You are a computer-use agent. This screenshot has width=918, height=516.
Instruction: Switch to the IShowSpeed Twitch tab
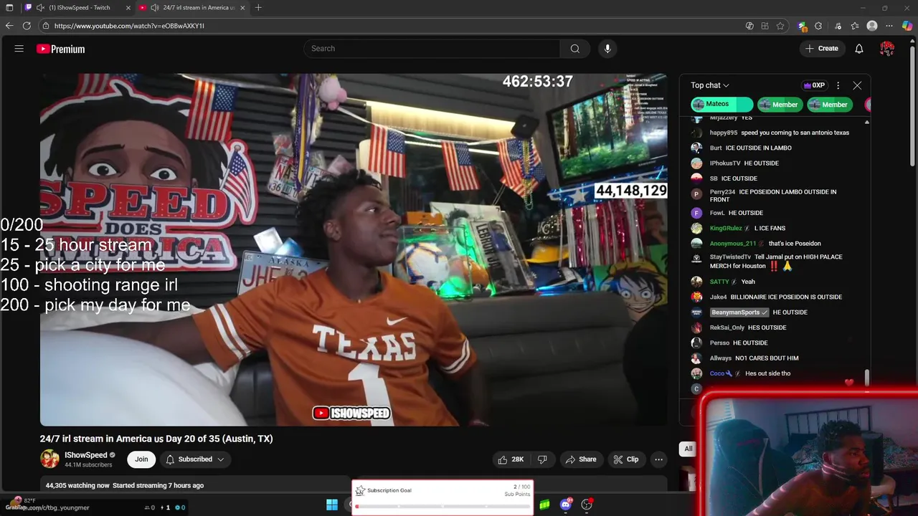(x=79, y=7)
